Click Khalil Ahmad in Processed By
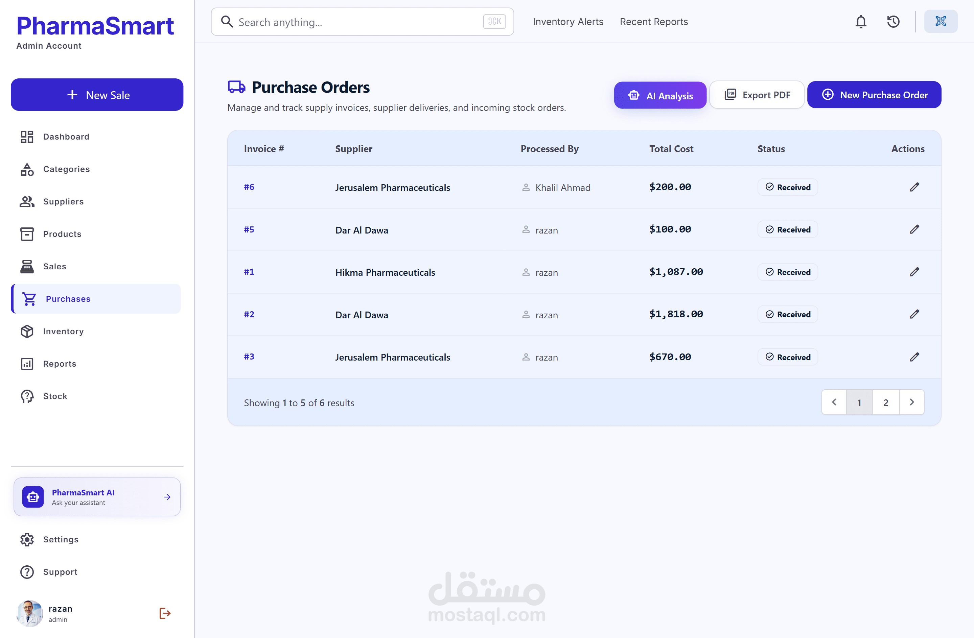Viewport: 974px width, 638px height. 563,188
